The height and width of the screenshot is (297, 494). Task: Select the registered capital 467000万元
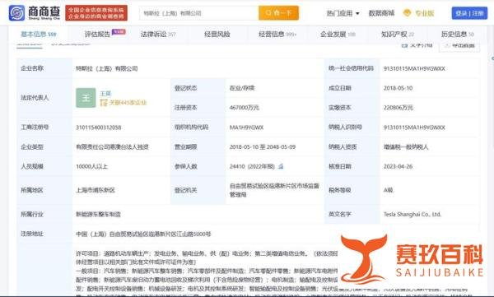point(245,108)
